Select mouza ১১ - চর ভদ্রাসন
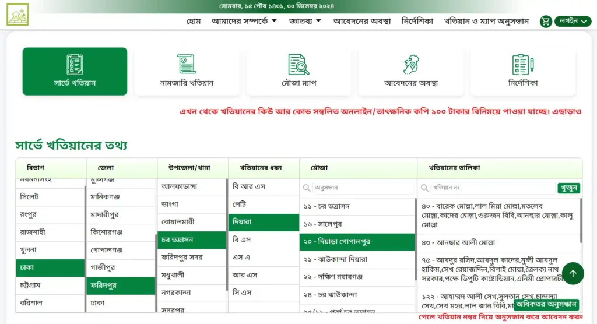Image resolution: width=597 pixels, height=324 pixels. pyautogui.click(x=357, y=206)
